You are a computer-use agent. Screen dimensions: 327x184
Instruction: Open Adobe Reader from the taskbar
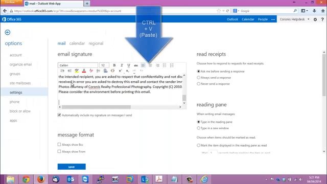pos(159,179)
